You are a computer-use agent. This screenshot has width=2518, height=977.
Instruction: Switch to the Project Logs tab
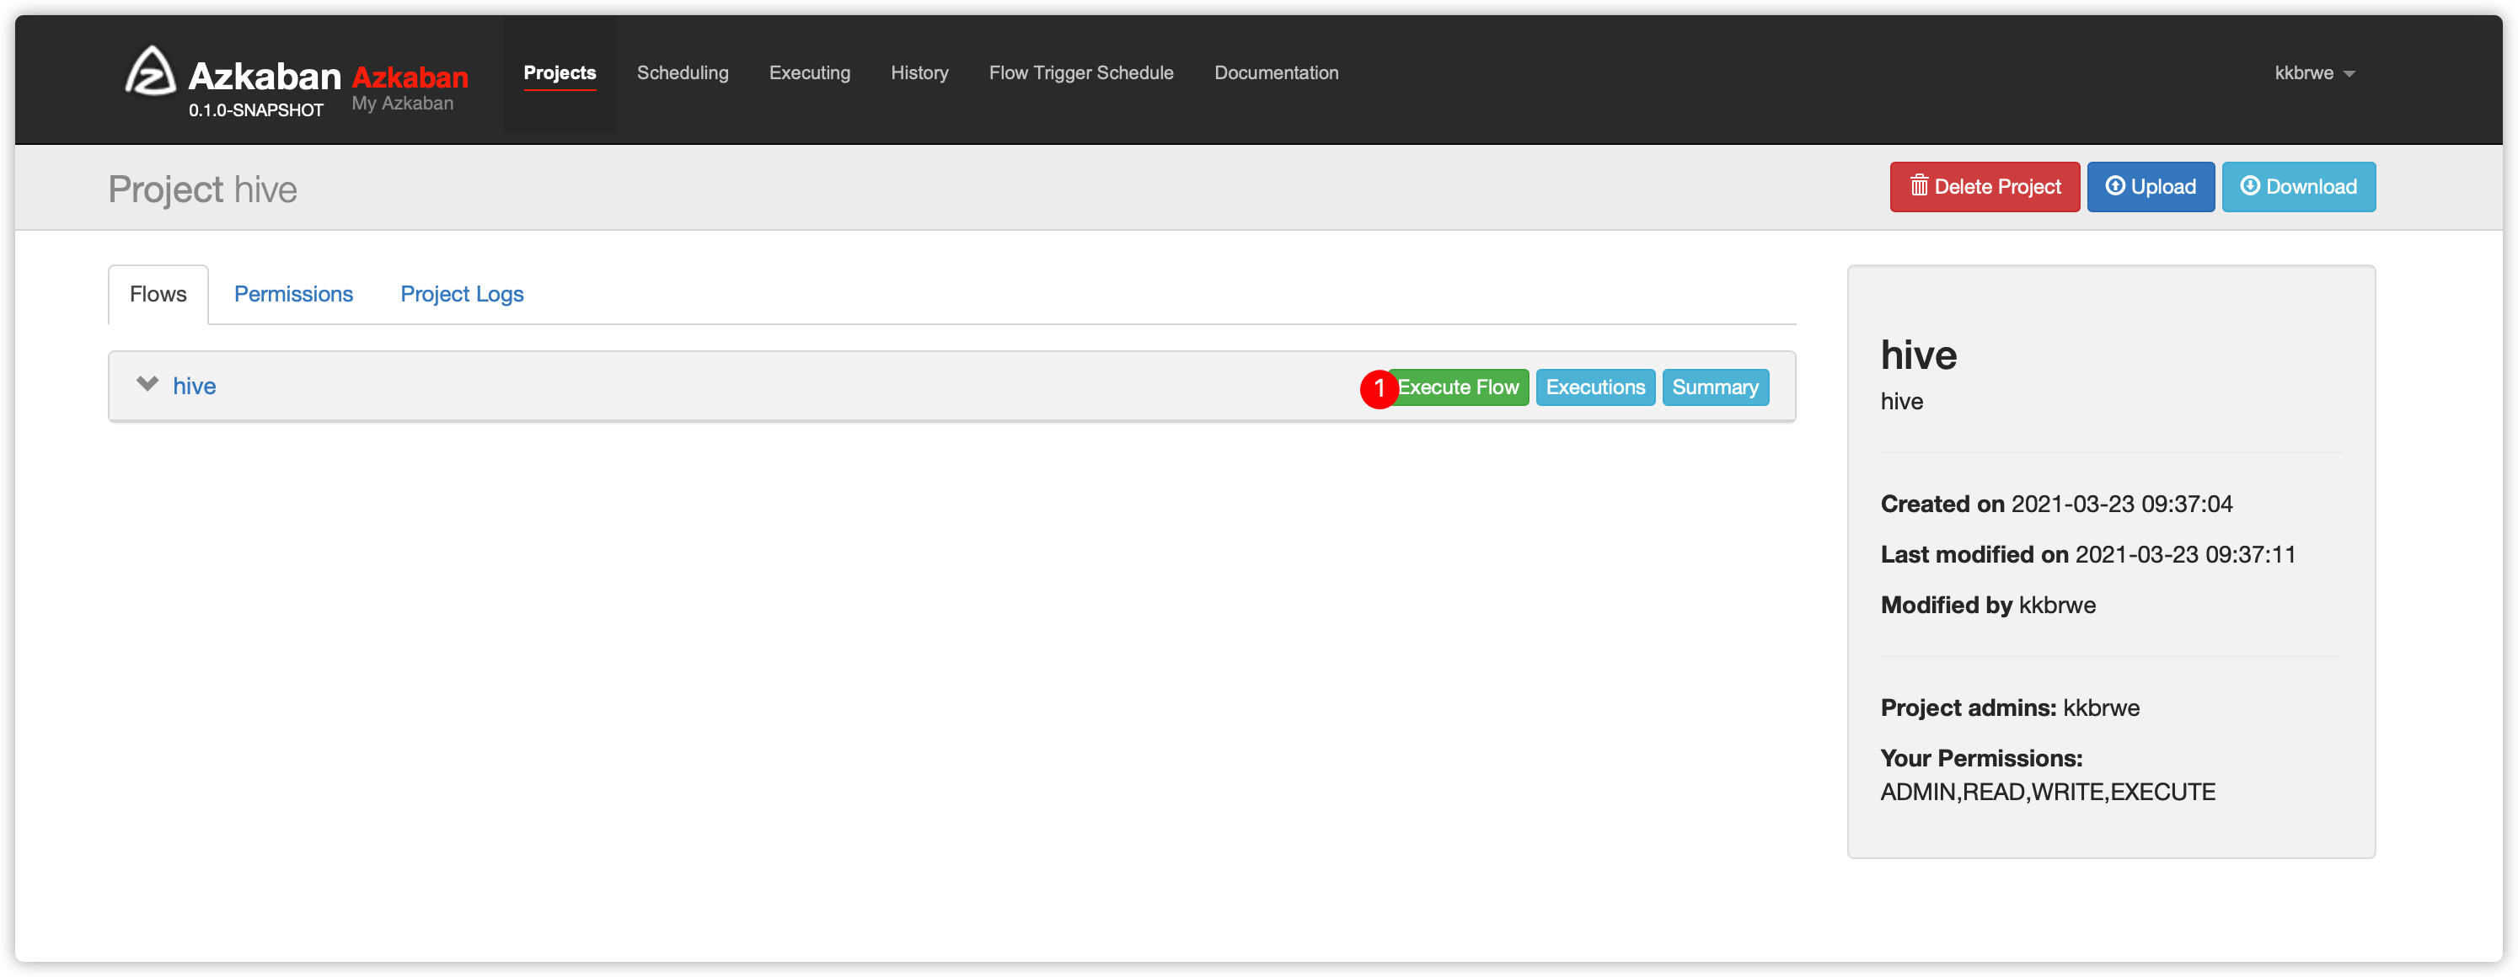(x=461, y=294)
